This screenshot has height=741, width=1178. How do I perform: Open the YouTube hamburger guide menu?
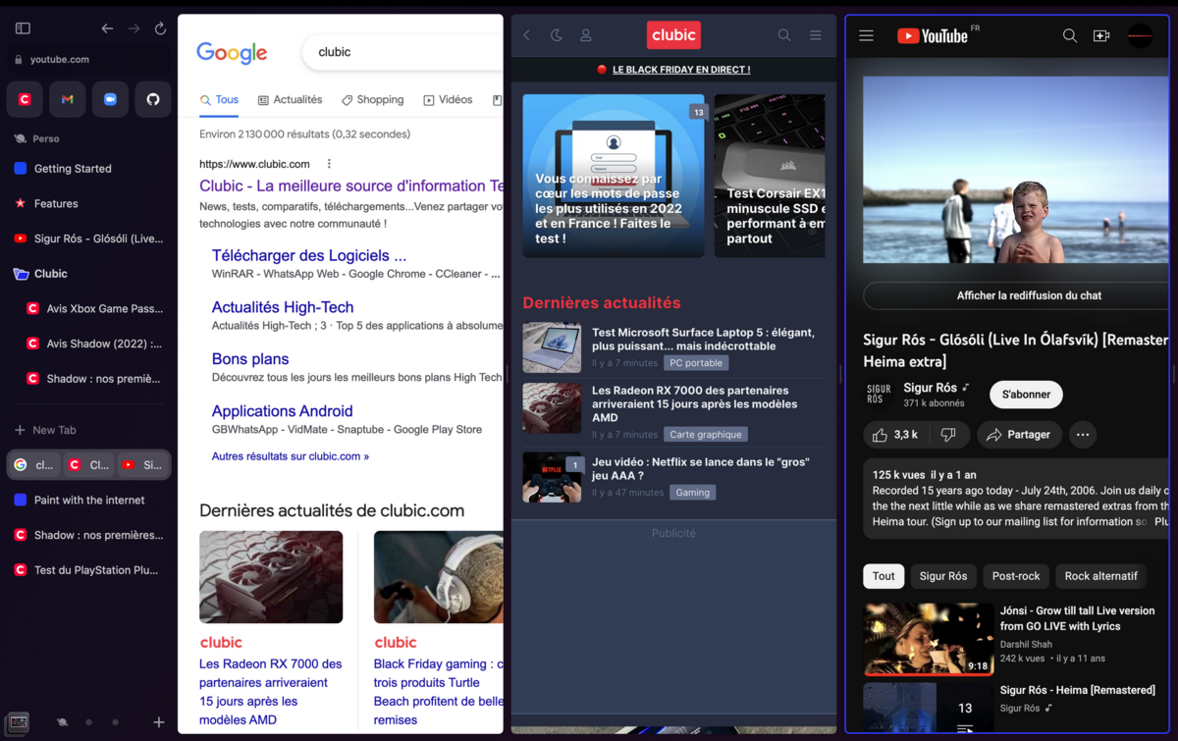coord(866,36)
